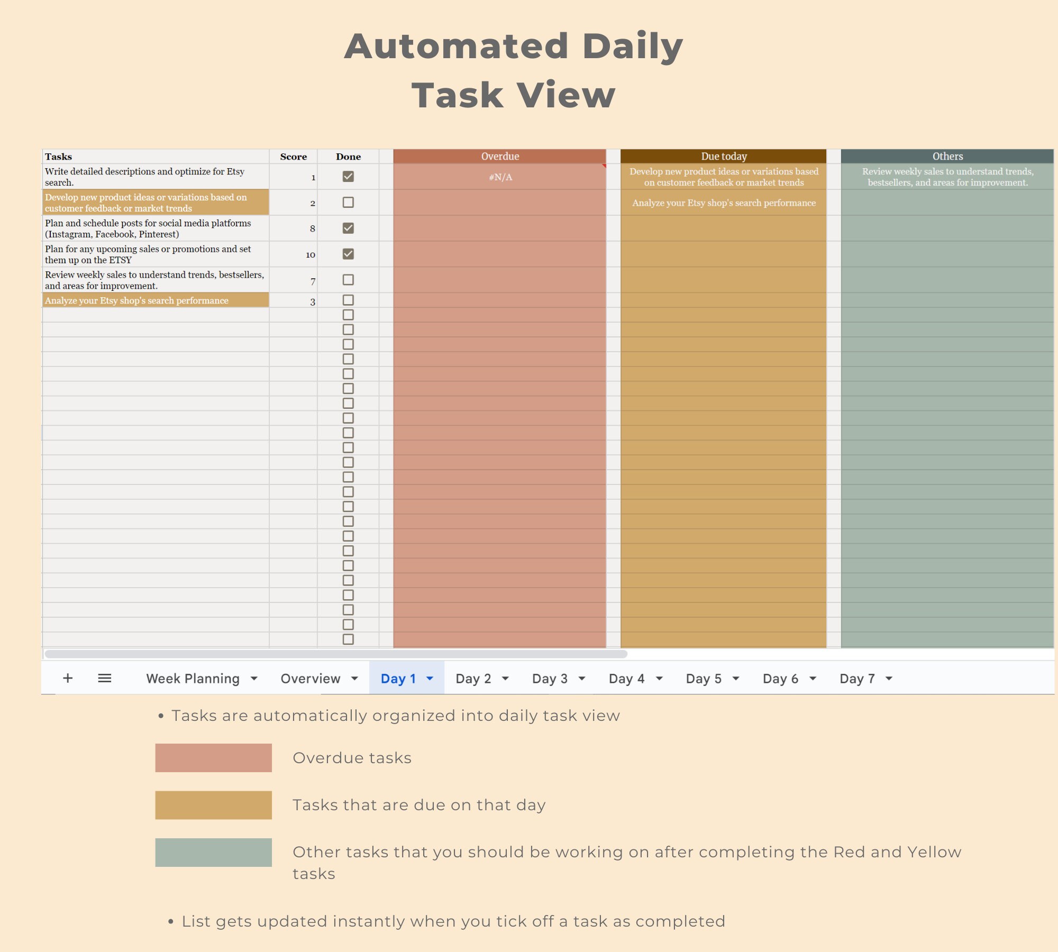Open the Day 2 tab dropdown menu

[x=506, y=678]
